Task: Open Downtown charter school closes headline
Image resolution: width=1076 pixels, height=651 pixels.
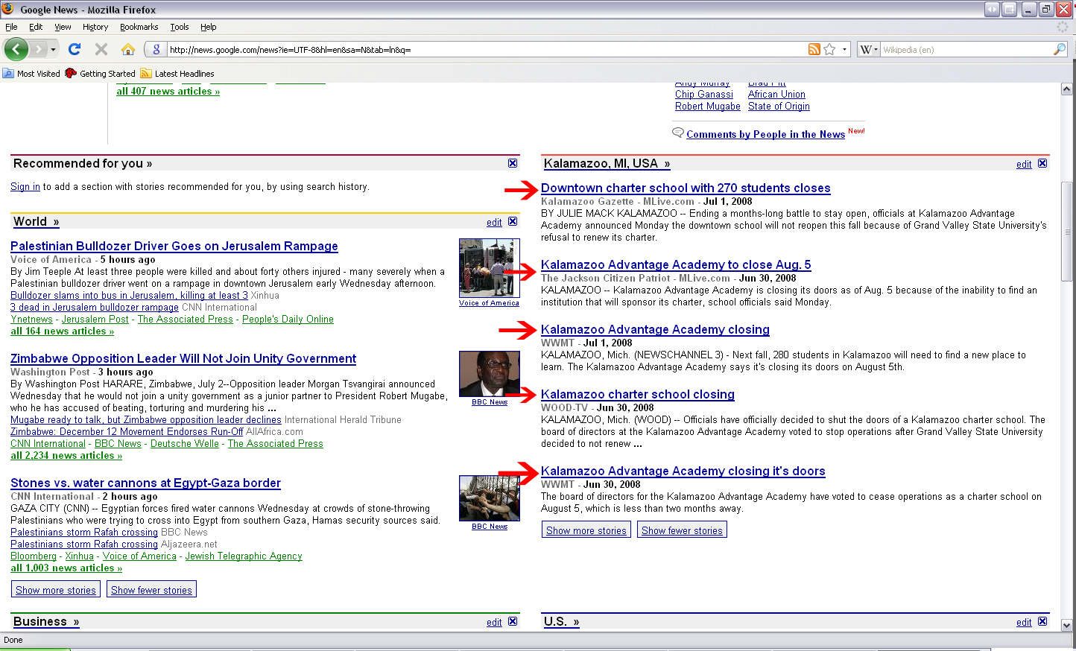Action: click(x=686, y=188)
